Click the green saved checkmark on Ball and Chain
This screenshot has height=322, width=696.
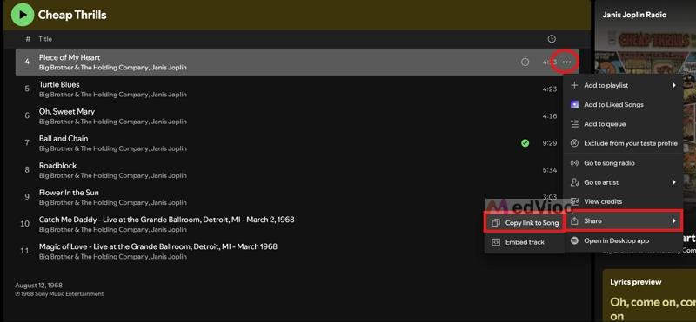[x=525, y=143]
